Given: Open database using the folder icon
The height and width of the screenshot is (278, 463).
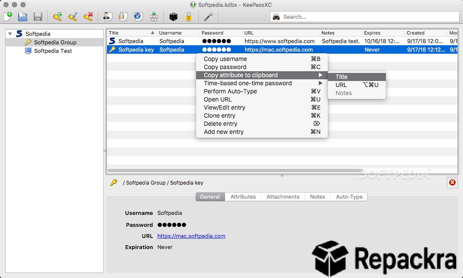Looking at the screenshot, I should 23,17.
